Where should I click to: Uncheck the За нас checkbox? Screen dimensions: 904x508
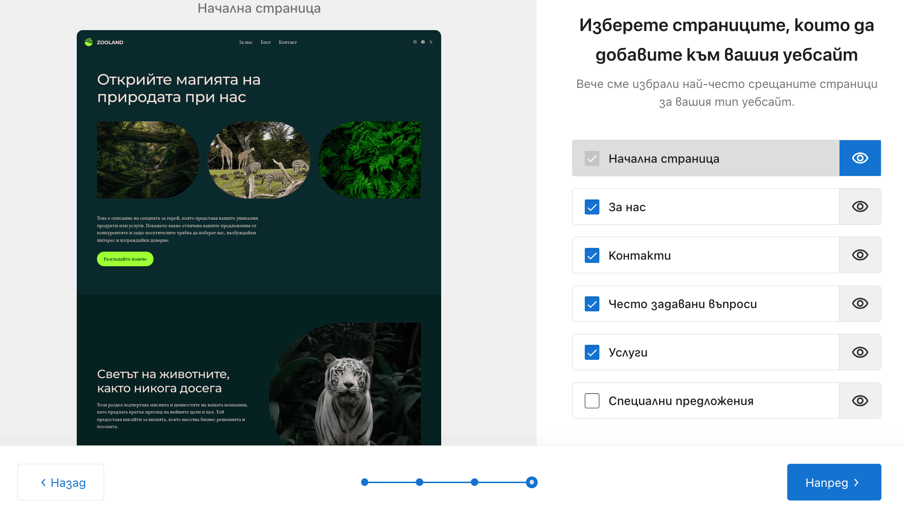tap(592, 207)
